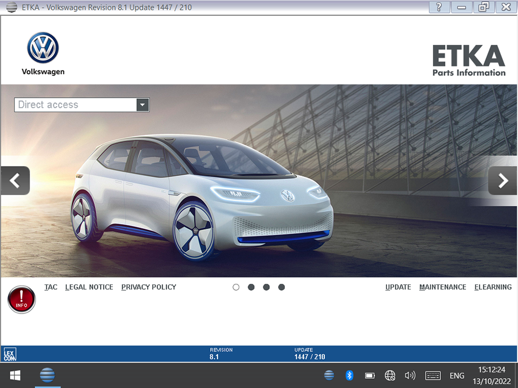The height and width of the screenshot is (388, 518).
Task: Show the previous slide with left arrow
Action: pyautogui.click(x=15, y=181)
